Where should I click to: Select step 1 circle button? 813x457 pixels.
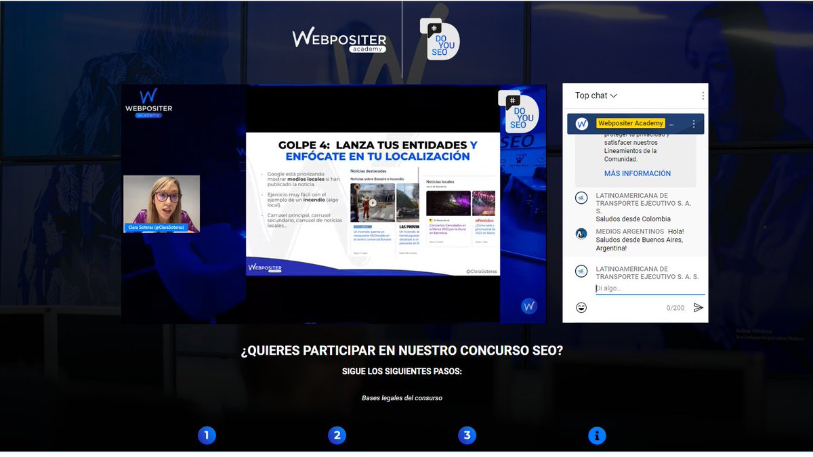pos(207,435)
